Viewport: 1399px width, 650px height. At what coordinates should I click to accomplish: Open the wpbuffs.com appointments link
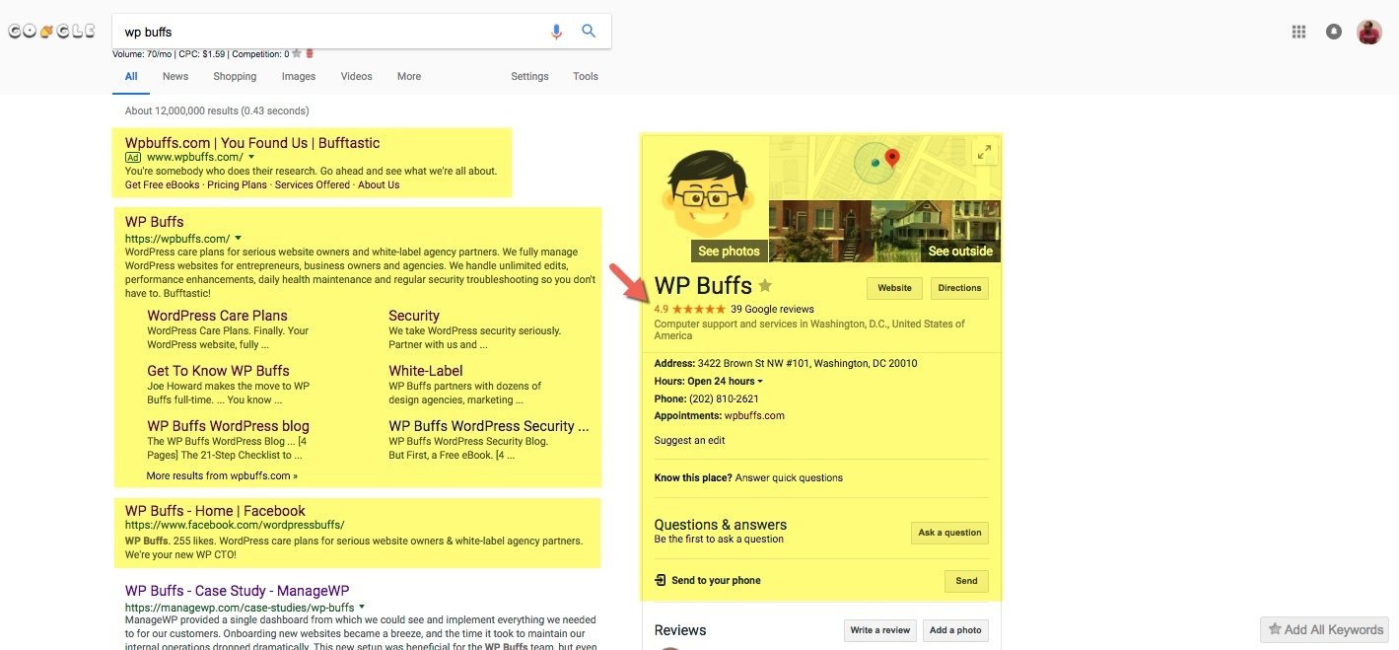point(754,416)
